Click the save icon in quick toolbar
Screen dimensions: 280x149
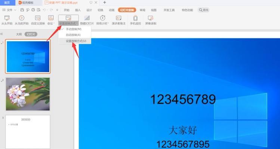[22, 10]
